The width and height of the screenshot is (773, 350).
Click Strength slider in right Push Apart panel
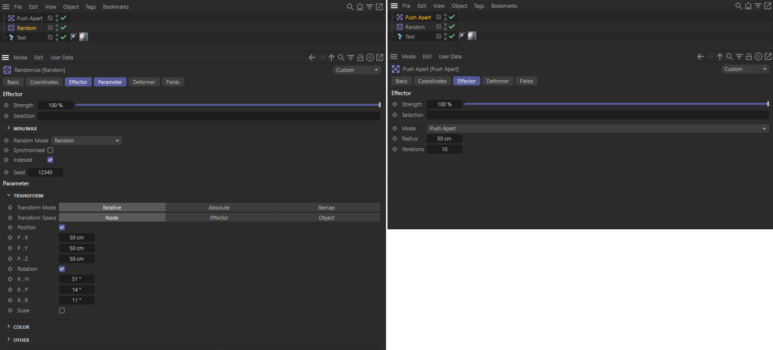pyautogui.click(x=616, y=104)
